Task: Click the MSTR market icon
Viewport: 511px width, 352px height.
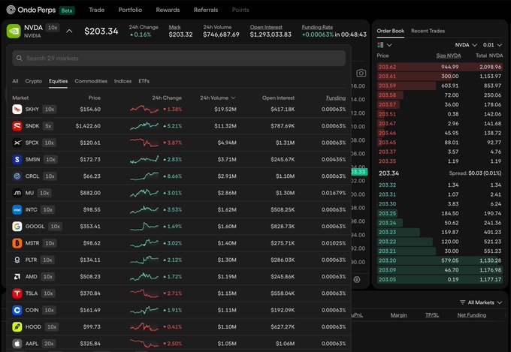Action: coord(17,243)
